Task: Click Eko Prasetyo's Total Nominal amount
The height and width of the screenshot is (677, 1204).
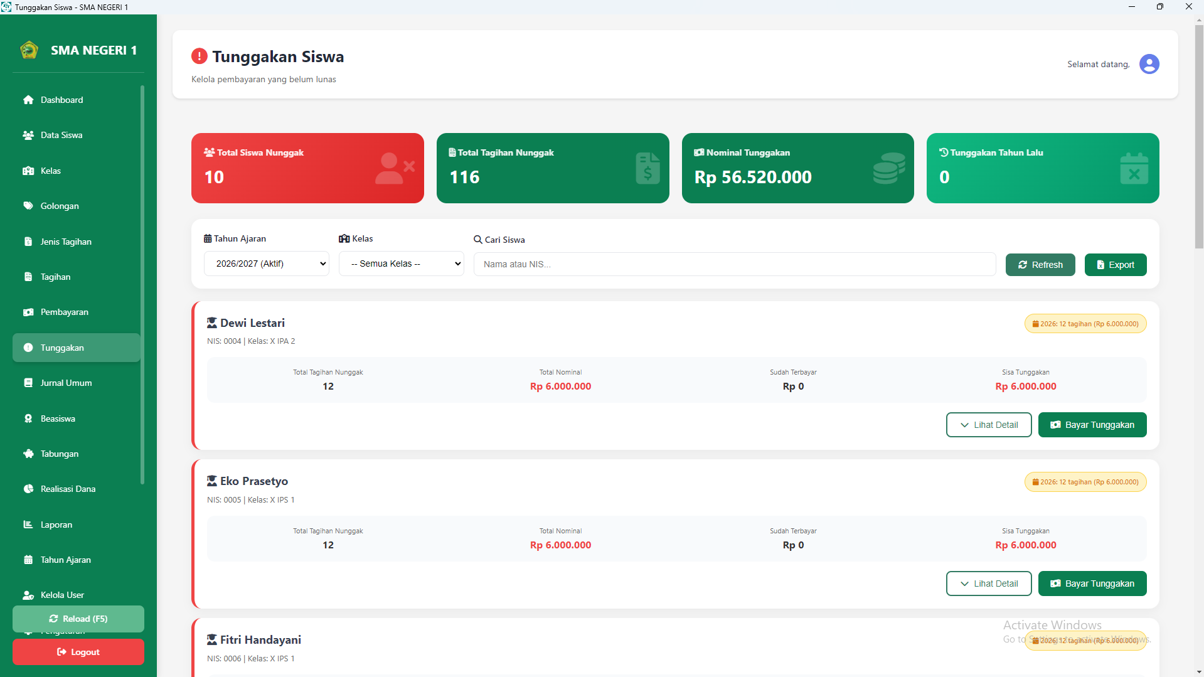Action: click(x=560, y=545)
